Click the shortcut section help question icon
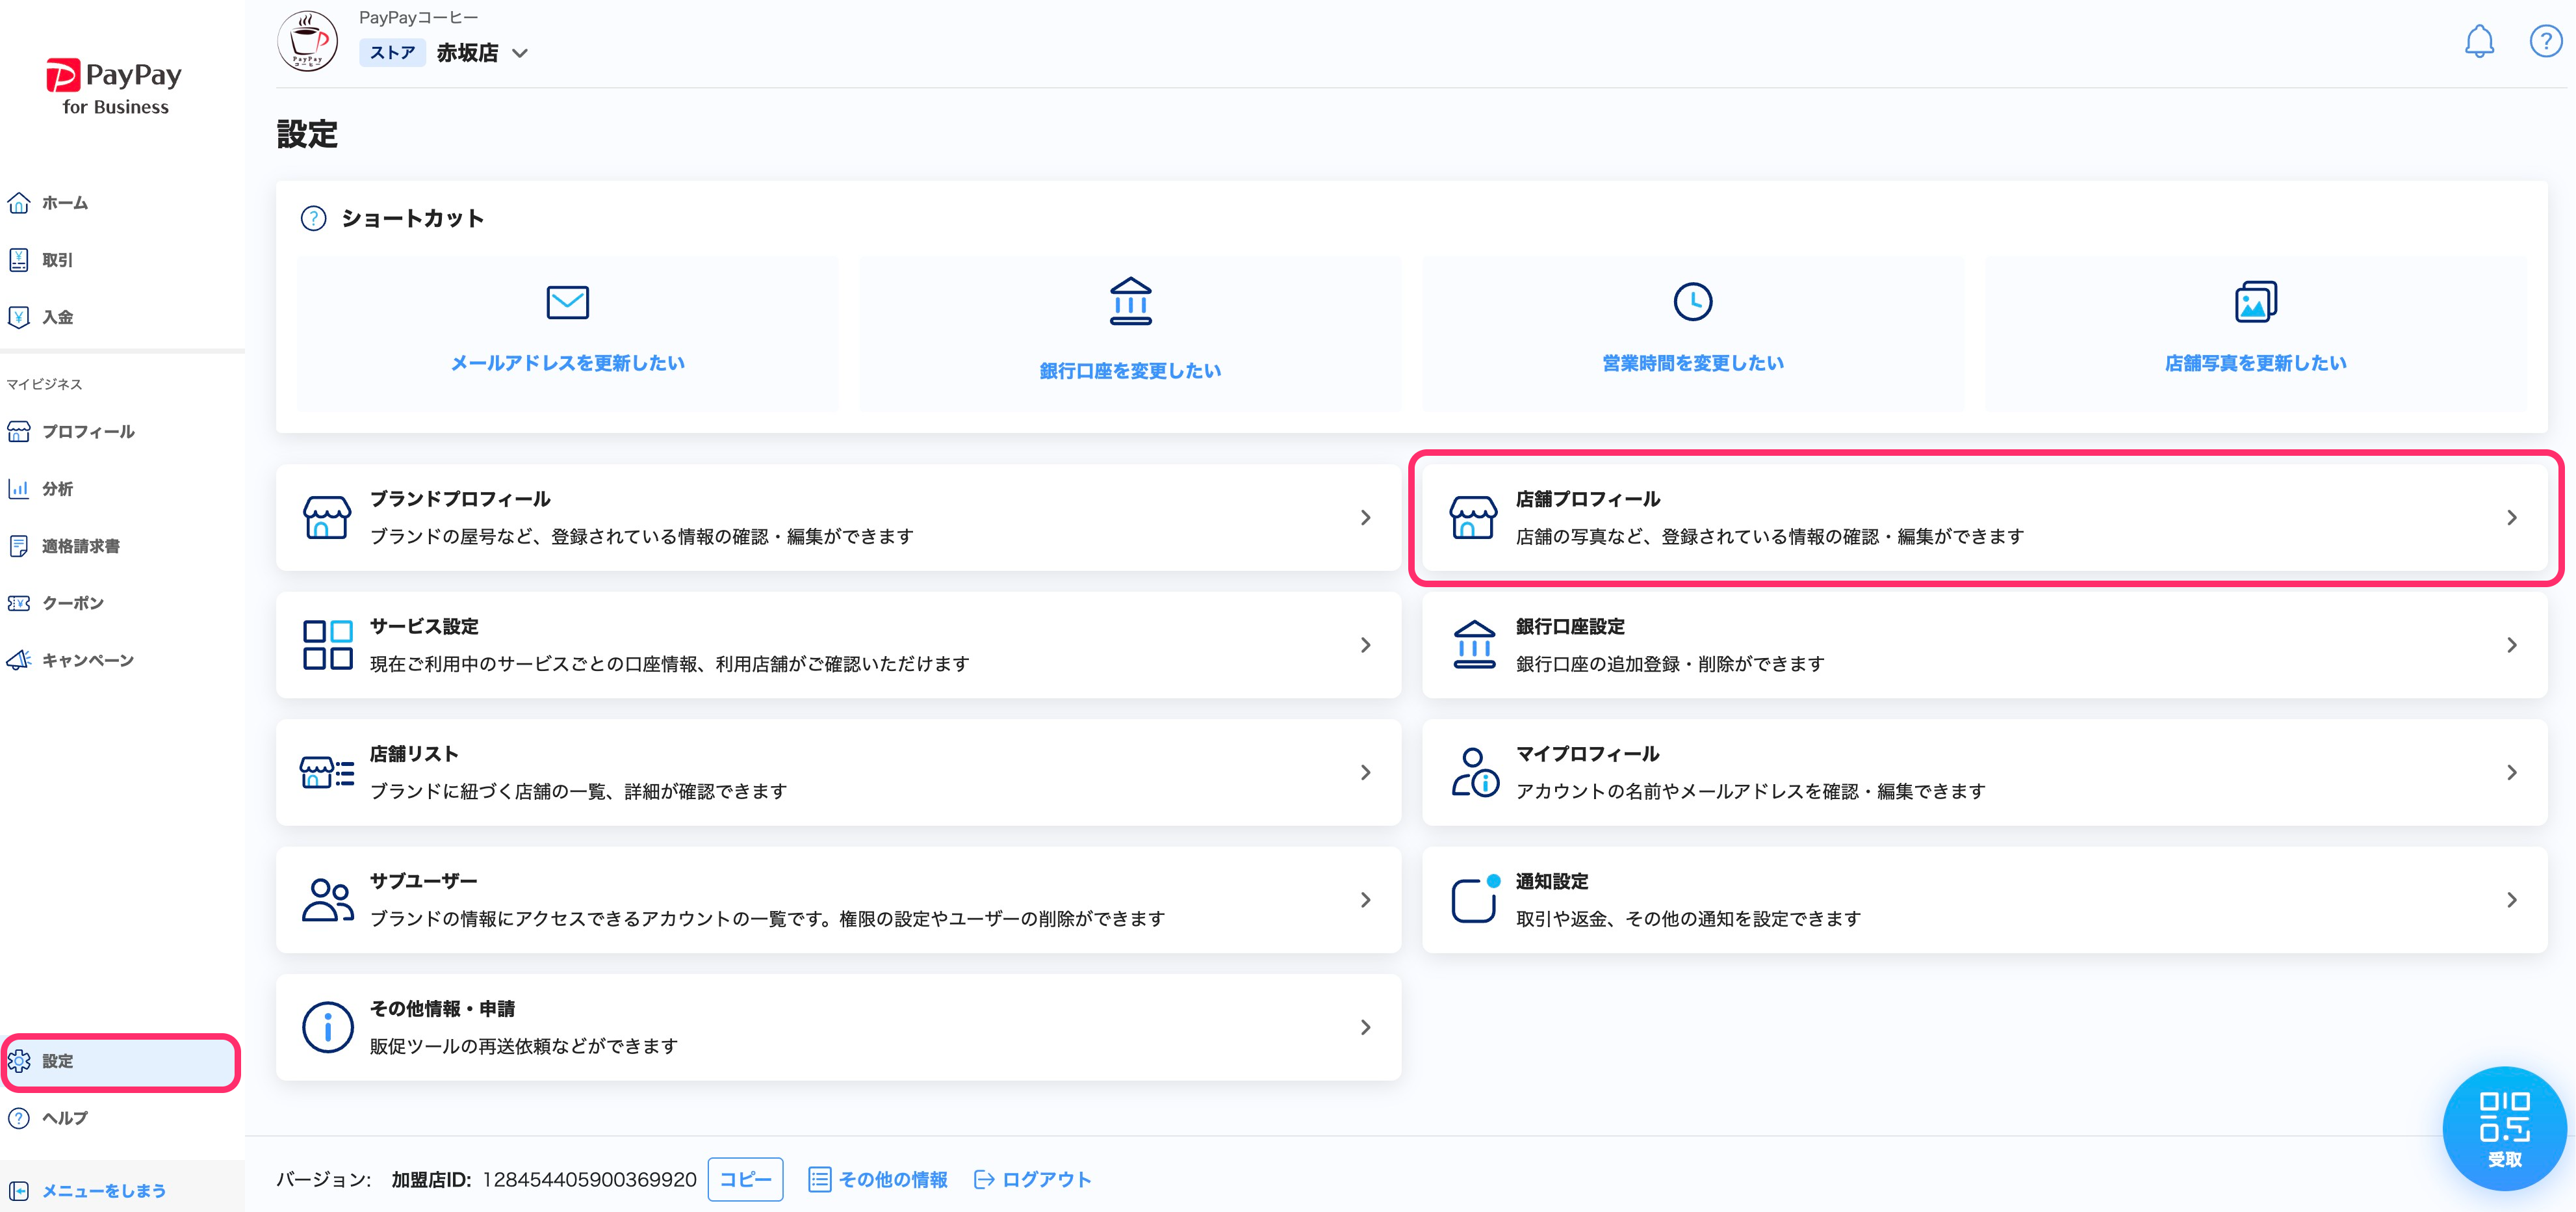 tap(313, 218)
